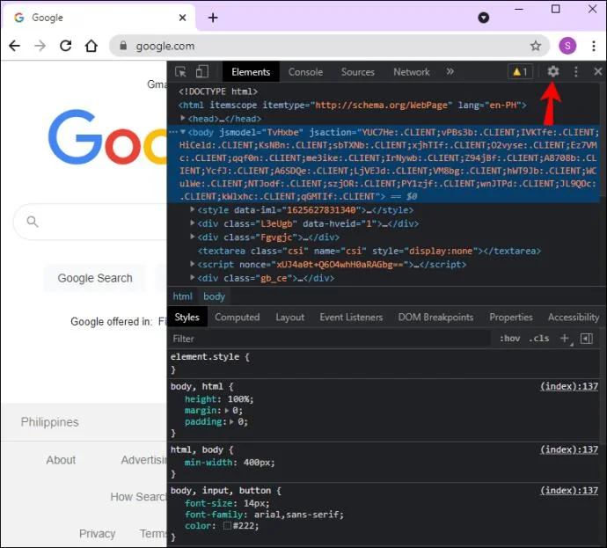Screen dimensions: 607x548
Task: Toggle the .cls element classes panel
Action: coord(539,339)
